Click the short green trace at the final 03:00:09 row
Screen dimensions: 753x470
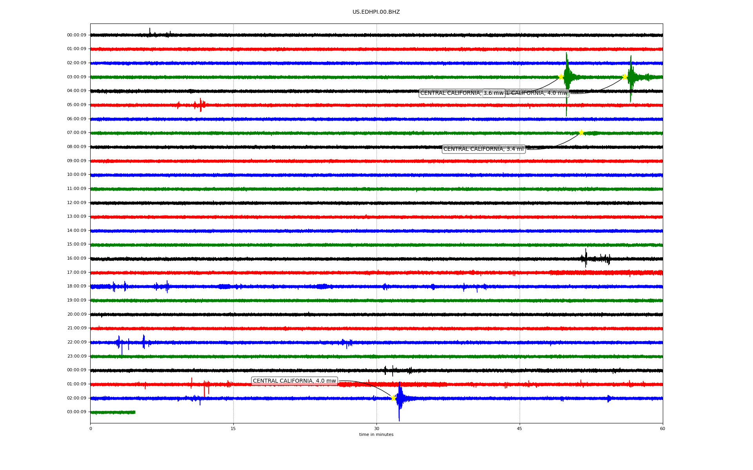[113, 412]
